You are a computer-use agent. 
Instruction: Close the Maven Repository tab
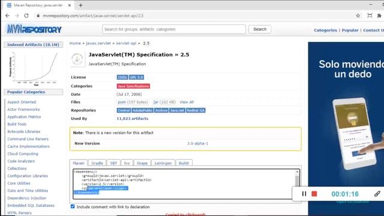(x=70, y=5)
